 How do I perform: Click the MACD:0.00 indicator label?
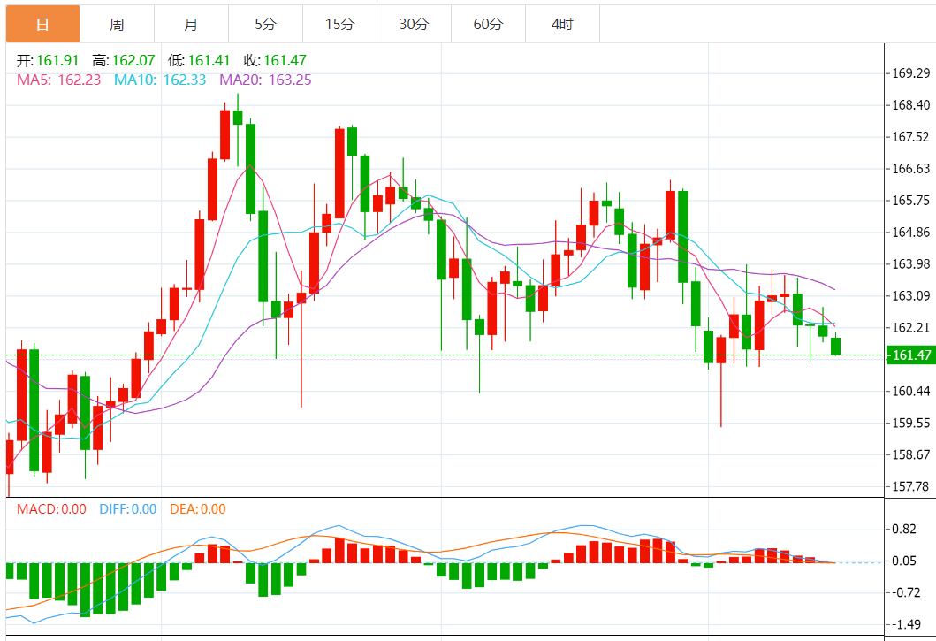[x=51, y=509]
